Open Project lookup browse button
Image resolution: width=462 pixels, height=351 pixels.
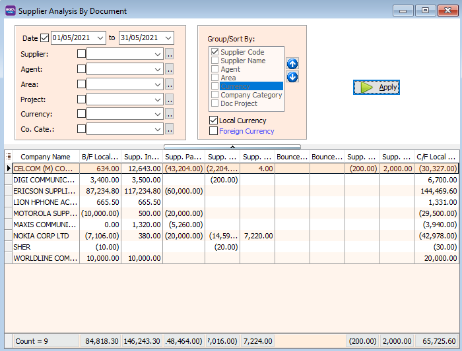[169, 99]
